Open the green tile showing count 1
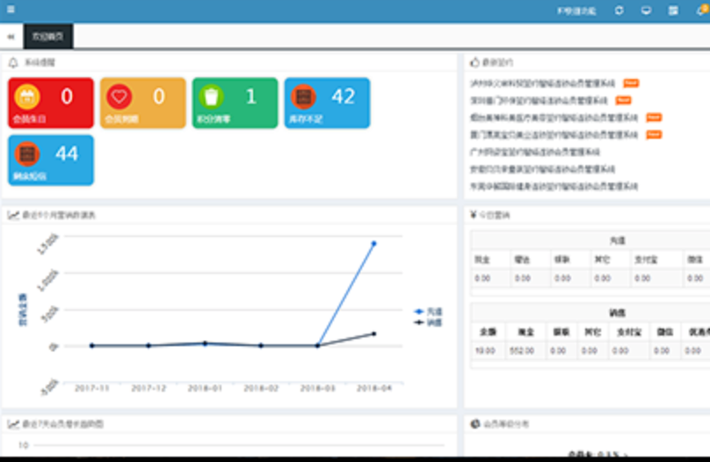The height and width of the screenshot is (462, 710). click(x=235, y=103)
